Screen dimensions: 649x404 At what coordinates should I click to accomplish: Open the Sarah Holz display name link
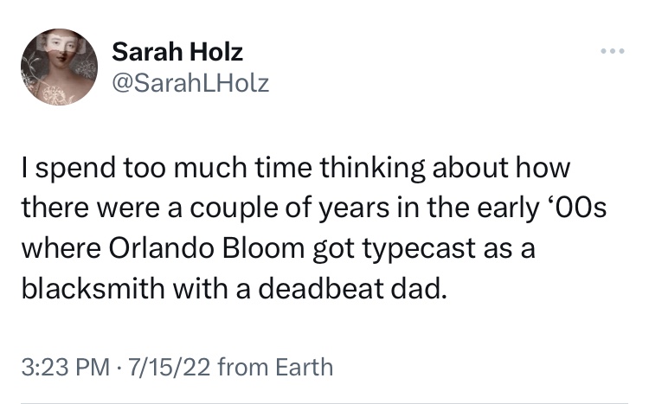coord(177,52)
